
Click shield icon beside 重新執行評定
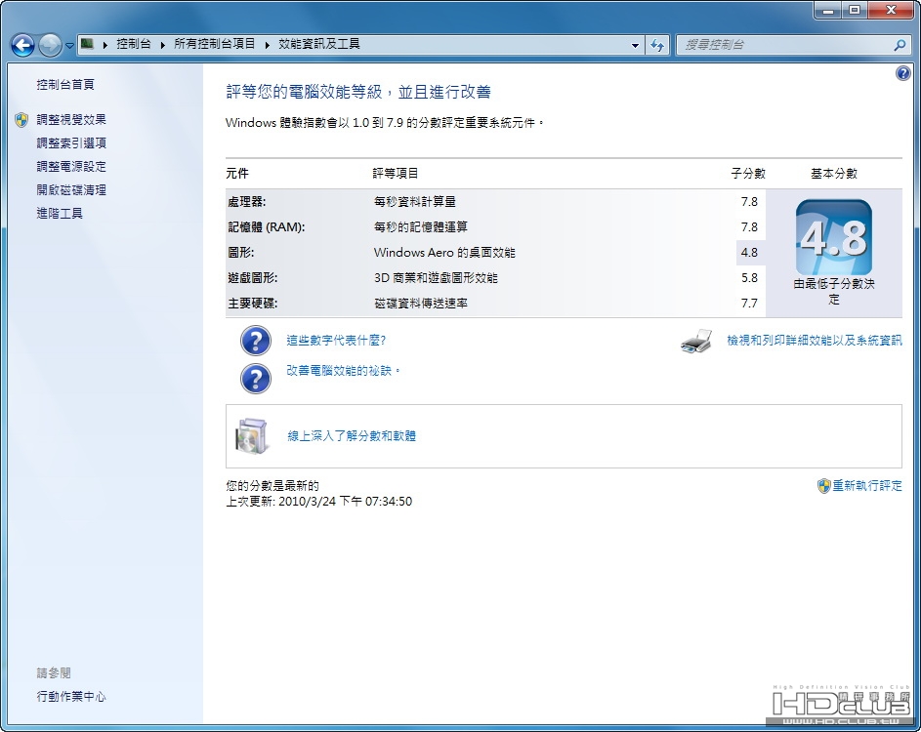coord(823,486)
